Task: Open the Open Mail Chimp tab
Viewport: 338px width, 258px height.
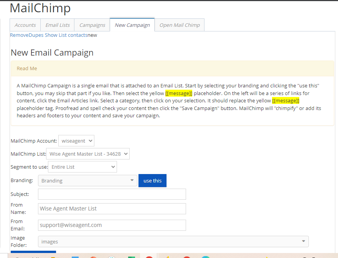Action: (x=180, y=25)
